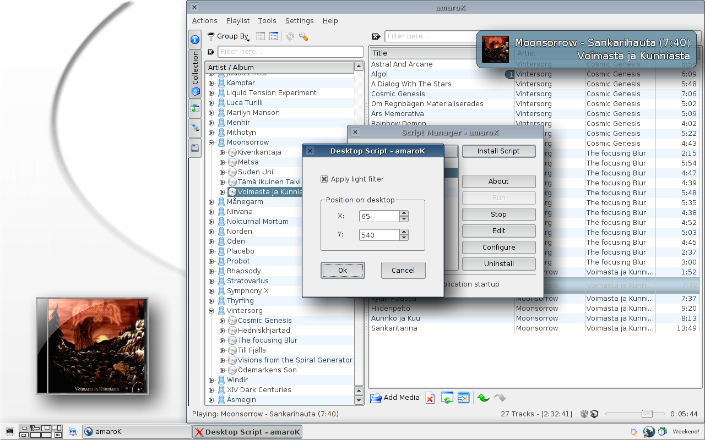Click show desktop icon in taskbar
705x440 pixels.
click(9, 432)
